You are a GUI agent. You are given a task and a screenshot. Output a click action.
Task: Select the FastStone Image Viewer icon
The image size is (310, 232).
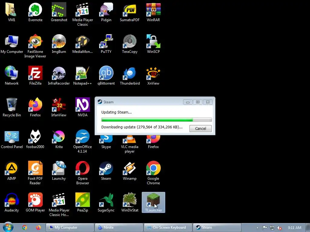(x=35, y=46)
